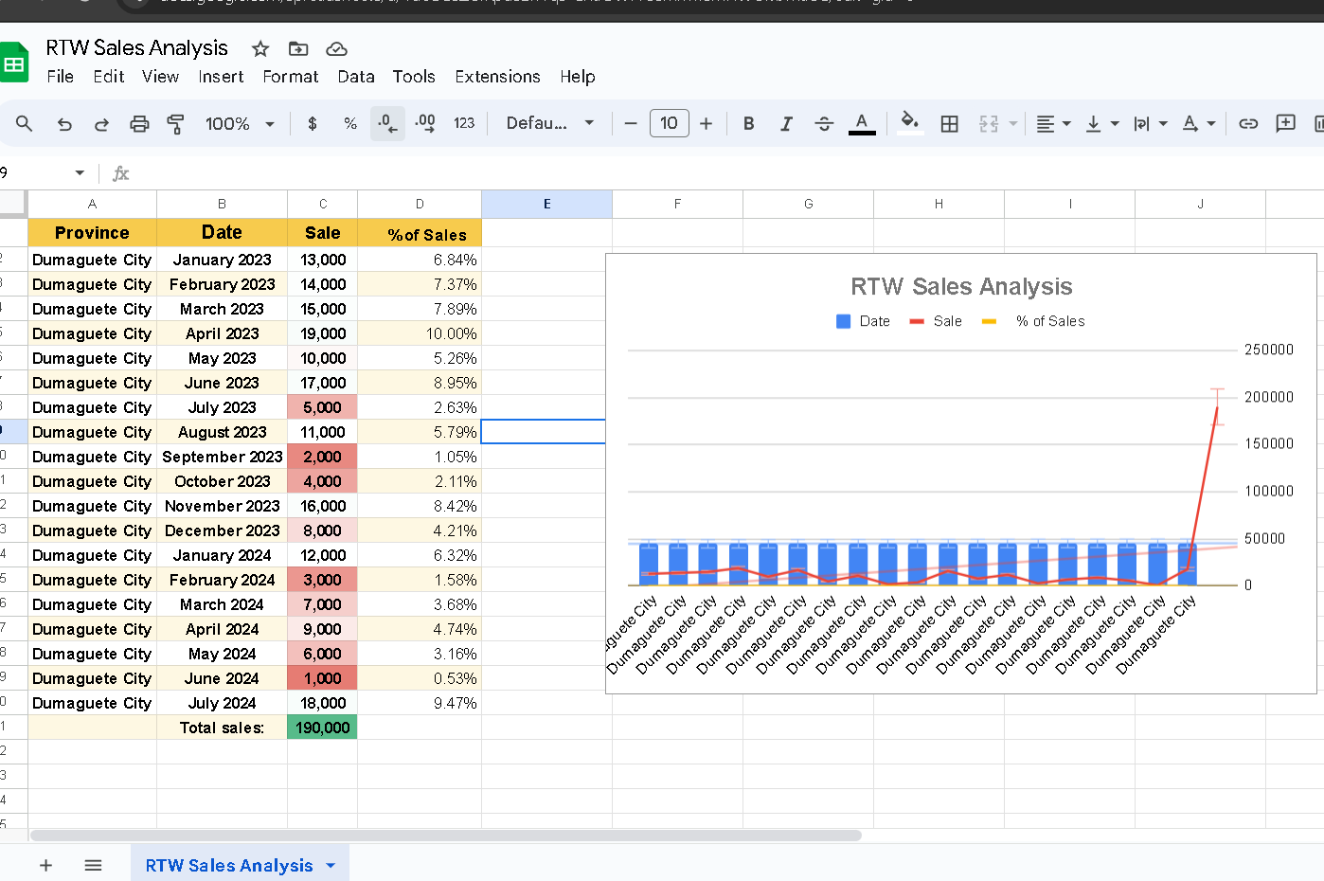Expand the name box dropdown arrow
Image resolution: width=1324 pixels, height=881 pixels.
point(80,172)
